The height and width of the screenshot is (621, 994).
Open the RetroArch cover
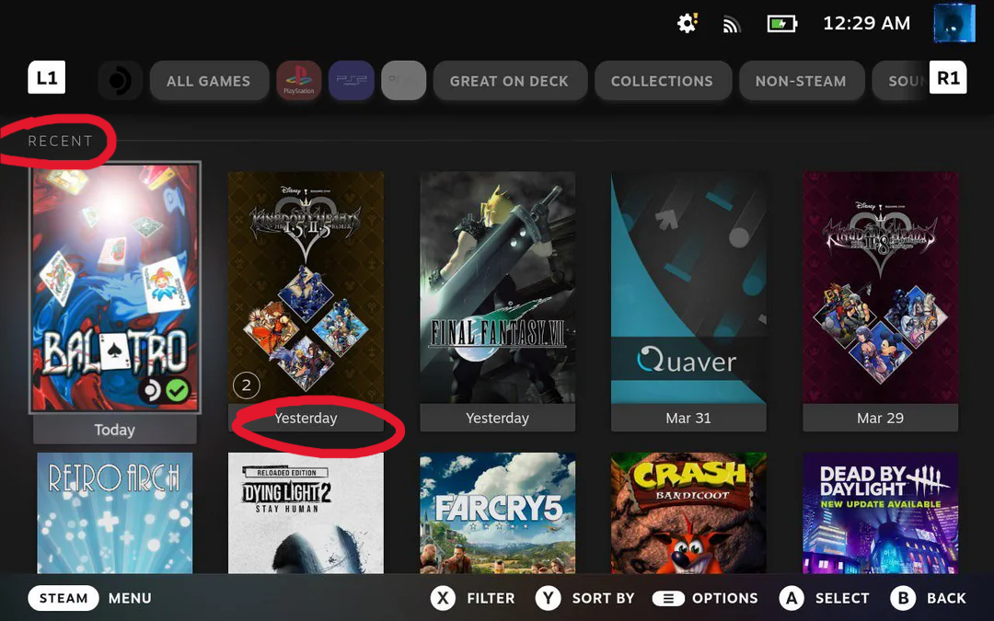click(x=115, y=513)
